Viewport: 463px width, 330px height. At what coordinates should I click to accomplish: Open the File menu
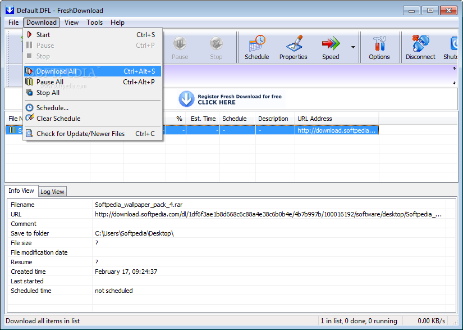13,22
